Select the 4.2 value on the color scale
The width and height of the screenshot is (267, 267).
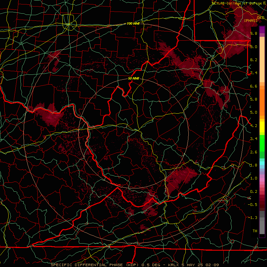point(254,126)
